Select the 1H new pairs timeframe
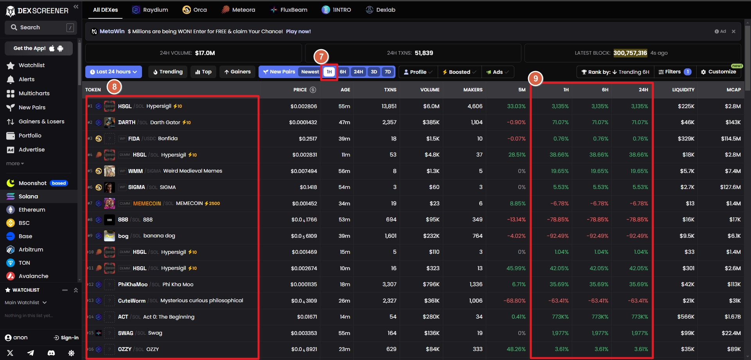Viewport: 751px width, 360px height. [x=329, y=72]
